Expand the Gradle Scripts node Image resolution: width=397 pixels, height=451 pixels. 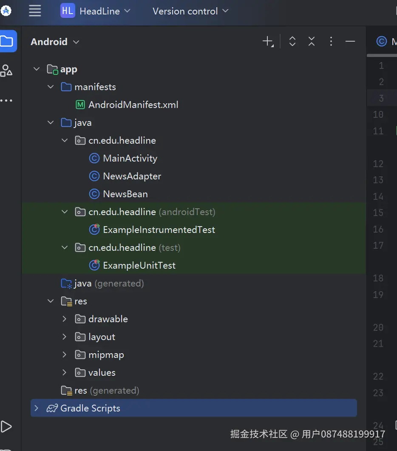pyautogui.click(x=37, y=408)
